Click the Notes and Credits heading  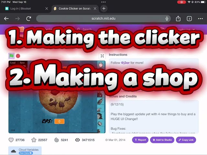[x=123, y=96]
